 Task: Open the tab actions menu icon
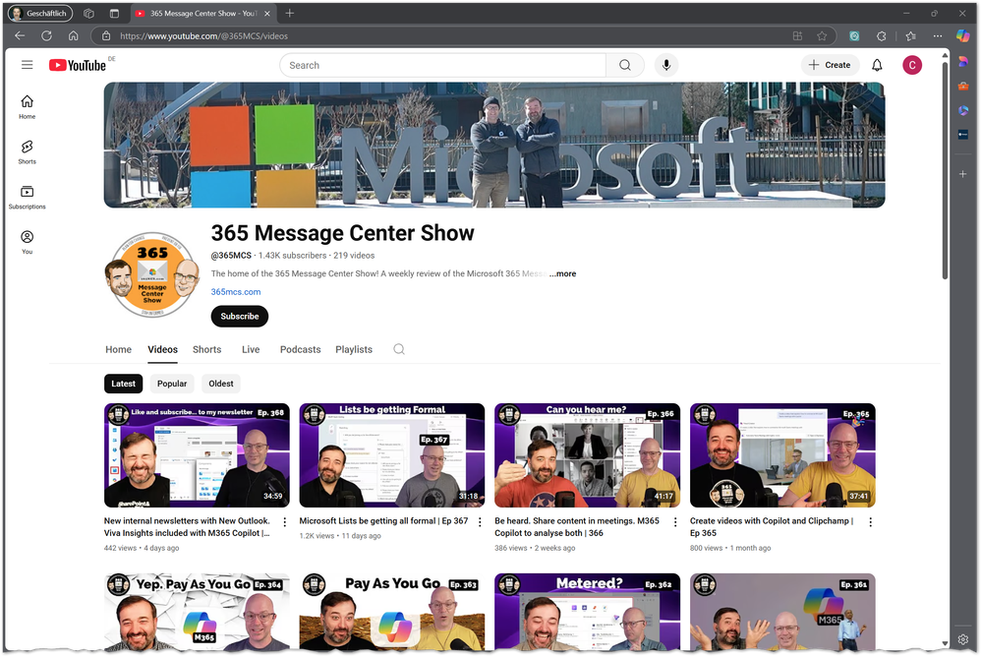click(x=114, y=13)
